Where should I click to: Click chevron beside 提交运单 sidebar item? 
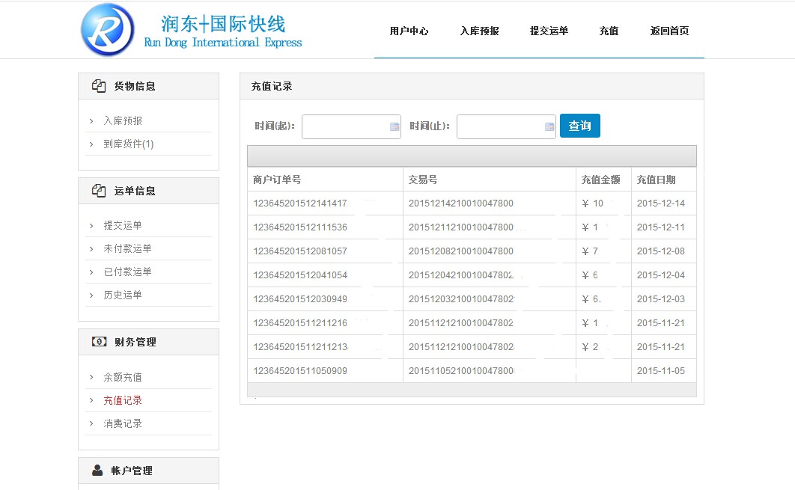(91, 225)
